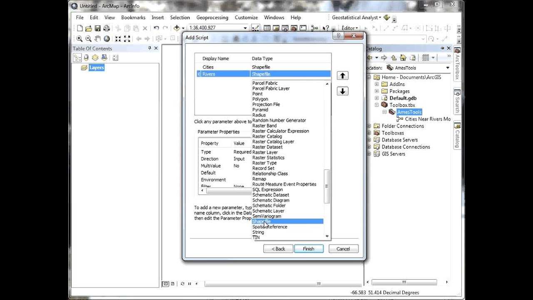
Task: Open the Geoprocessing menu
Action: 212,17
